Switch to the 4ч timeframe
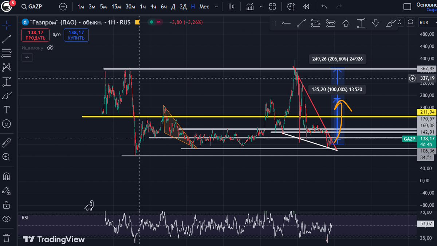 point(153,7)
